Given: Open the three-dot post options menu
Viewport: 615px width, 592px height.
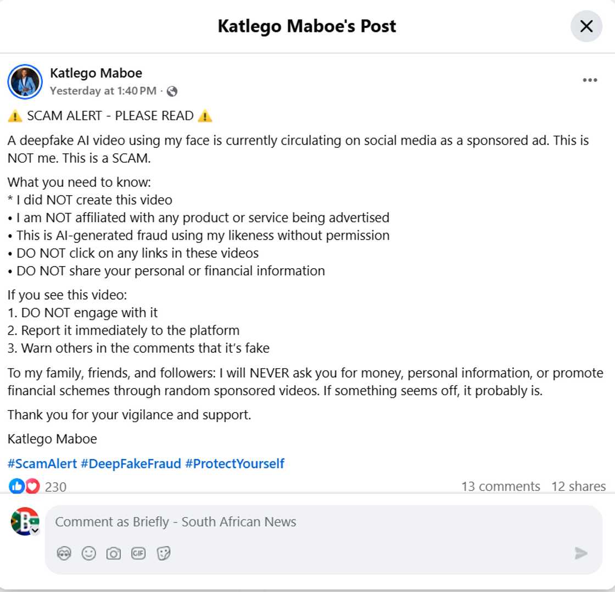Looking at the screenshot, I should [589, 80].
